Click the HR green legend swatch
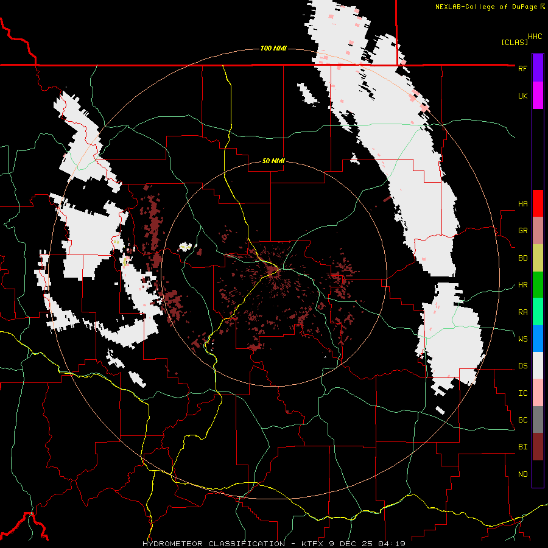 click(538, 284)
